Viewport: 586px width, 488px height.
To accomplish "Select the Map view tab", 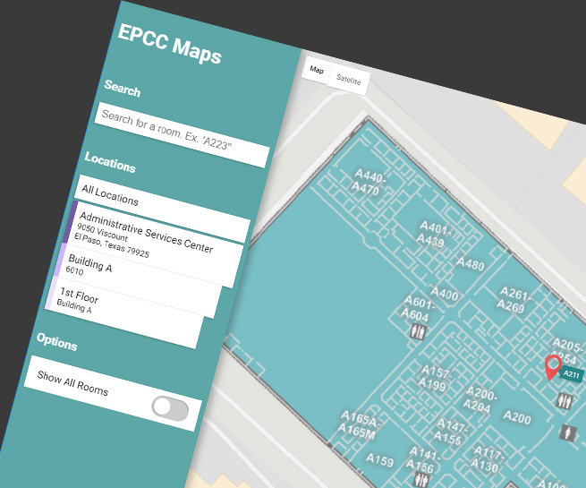I will [317, 70].
